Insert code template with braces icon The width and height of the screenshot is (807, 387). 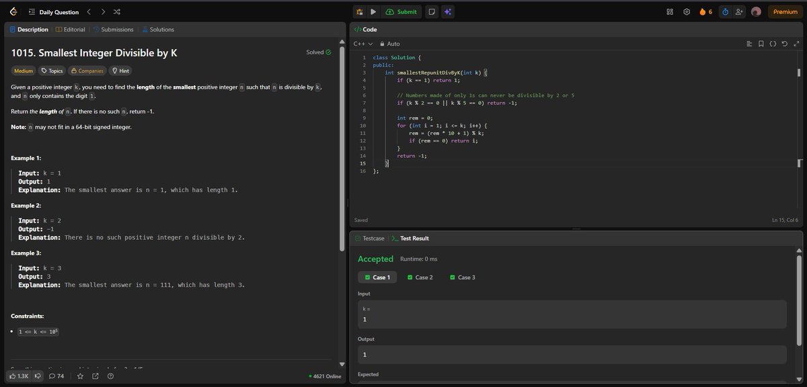pos(773,44)
